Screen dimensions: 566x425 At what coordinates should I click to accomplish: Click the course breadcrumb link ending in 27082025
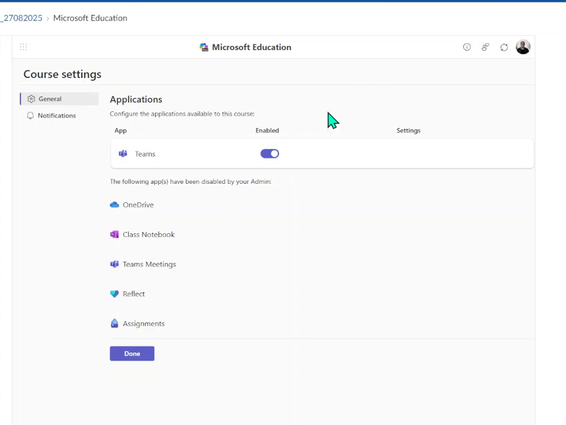pos(22,18)
